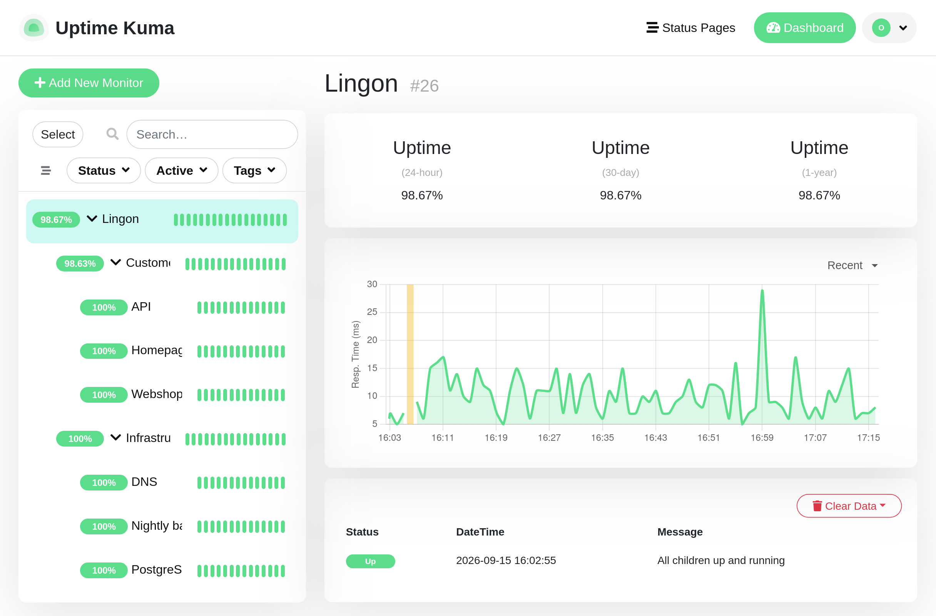Image resolution: width=936 pixels, height=616 pixels.
Task: Click the 98.67% uptime badge for Lingon
Action: point(56,219)
